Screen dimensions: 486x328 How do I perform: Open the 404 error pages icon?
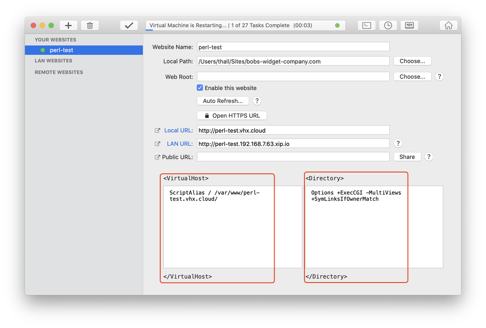(409, 25)
